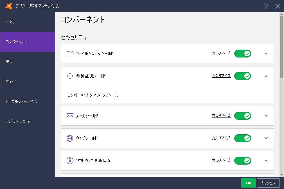The height and width of the screenshot is (189, 284).
Task: Collapse the 挙動監視シールド section
Action: pos(266,76)
